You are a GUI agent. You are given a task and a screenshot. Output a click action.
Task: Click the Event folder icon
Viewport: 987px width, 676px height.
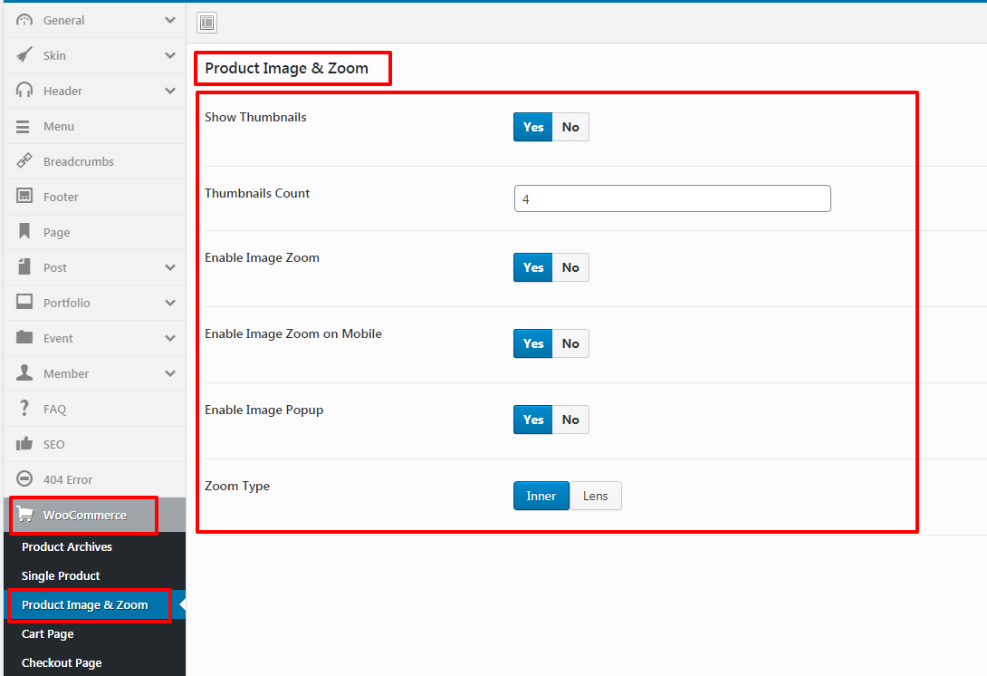[x=24, y=337]
